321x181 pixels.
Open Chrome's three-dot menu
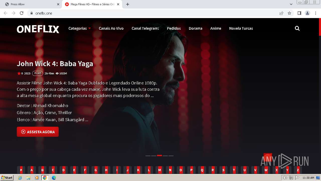click(316, 13)
